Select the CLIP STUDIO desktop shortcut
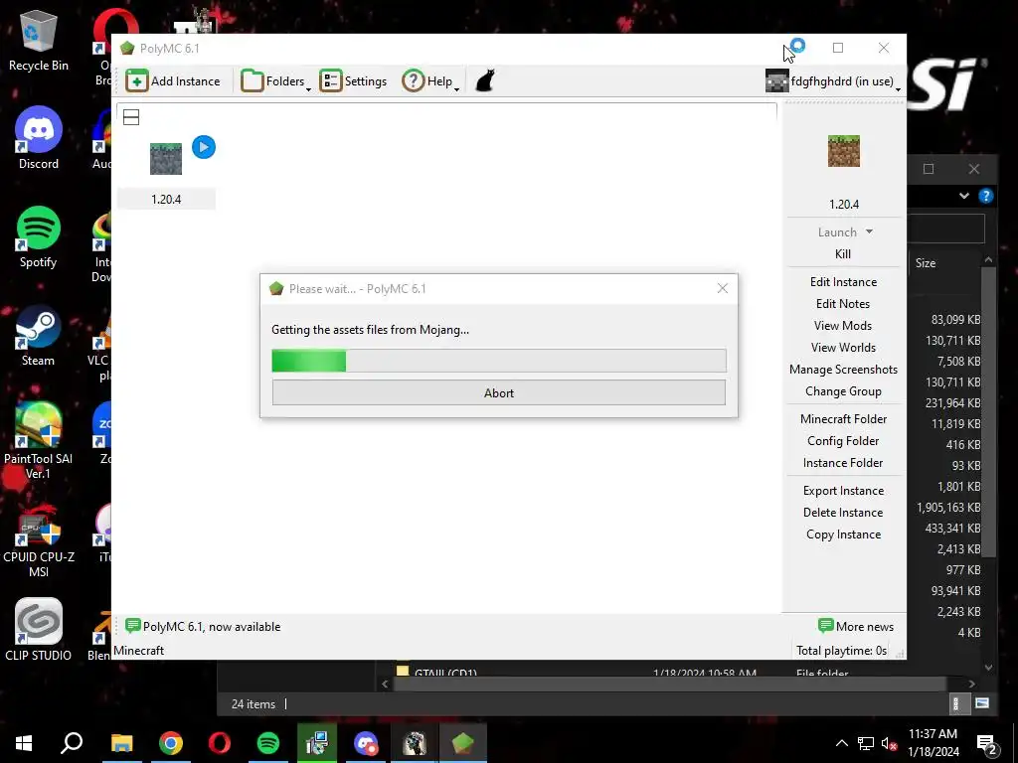 pos(39,629)
